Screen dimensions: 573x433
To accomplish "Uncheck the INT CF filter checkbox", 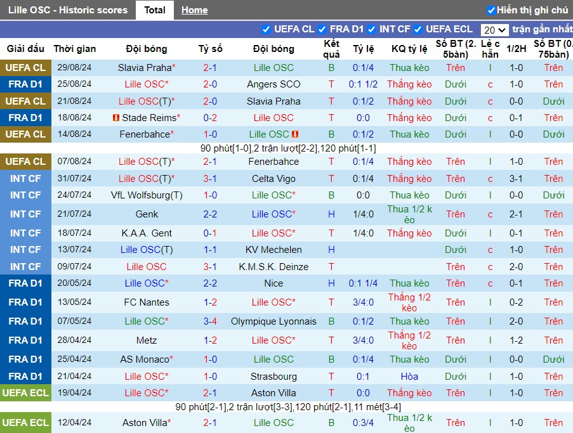I will tap(372, 29).
